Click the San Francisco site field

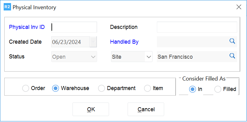(x=193, y=57)
